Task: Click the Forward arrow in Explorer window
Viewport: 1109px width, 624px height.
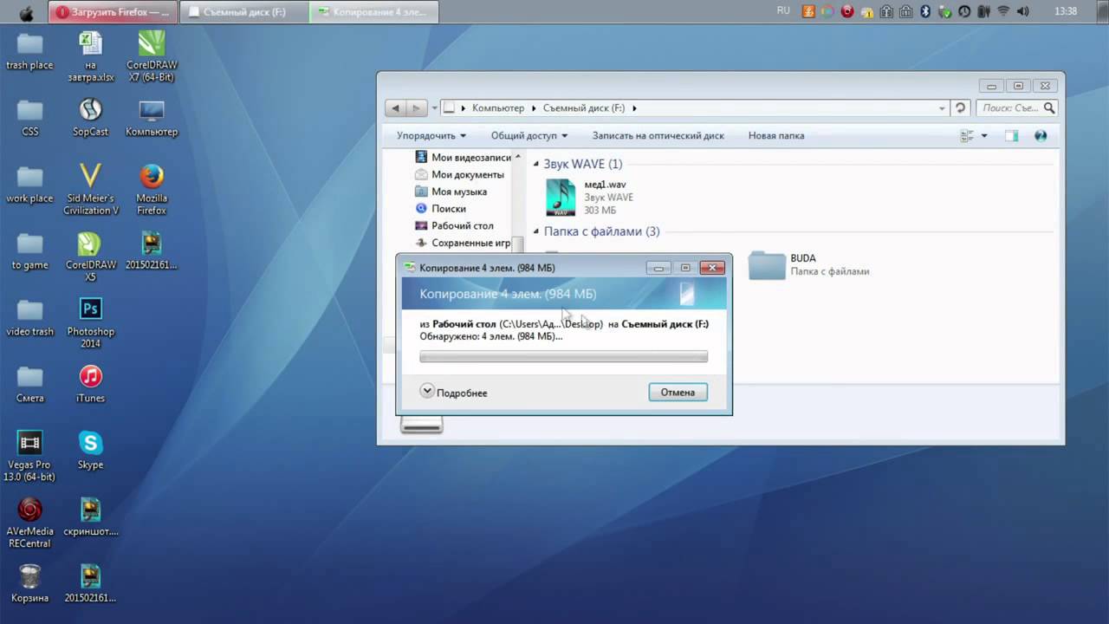Action: point(416,108)
